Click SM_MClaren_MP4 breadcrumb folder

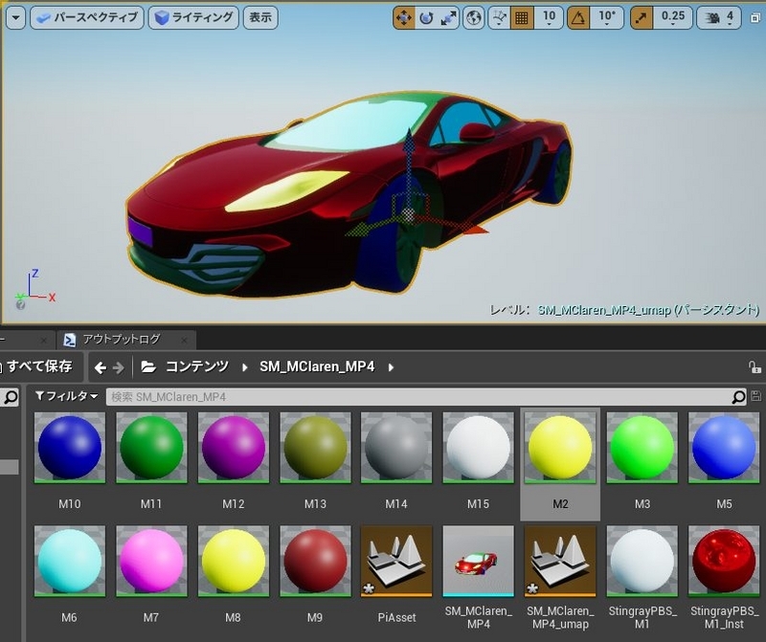click(317, 366)
